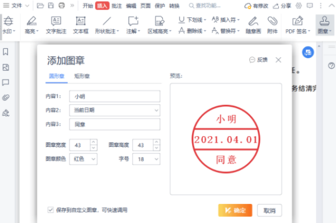Open the 字号 18 dropdown
The width and height of the screenshot is (336, 223).
[x=146, y=159]
